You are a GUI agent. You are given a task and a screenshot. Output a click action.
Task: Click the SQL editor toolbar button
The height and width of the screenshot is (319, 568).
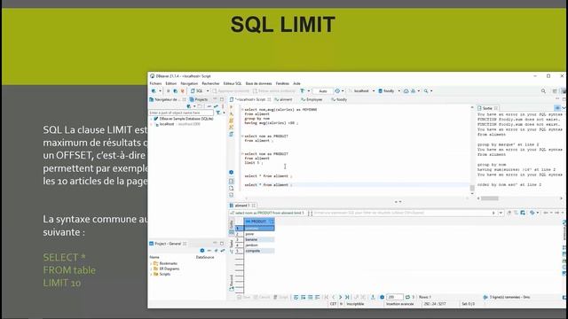point(197,91)
